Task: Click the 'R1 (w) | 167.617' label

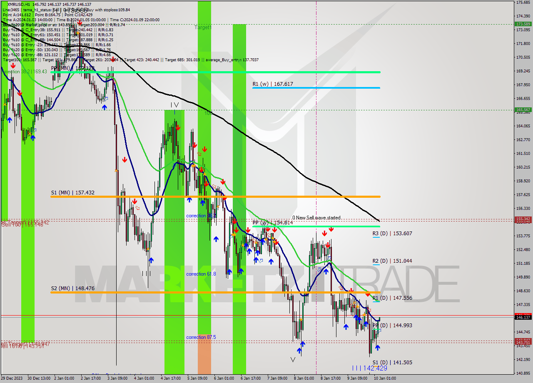Action: [x=272, y=84]
